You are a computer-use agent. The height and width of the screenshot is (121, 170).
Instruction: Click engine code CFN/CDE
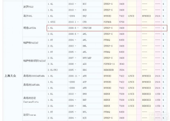[87, 28]
